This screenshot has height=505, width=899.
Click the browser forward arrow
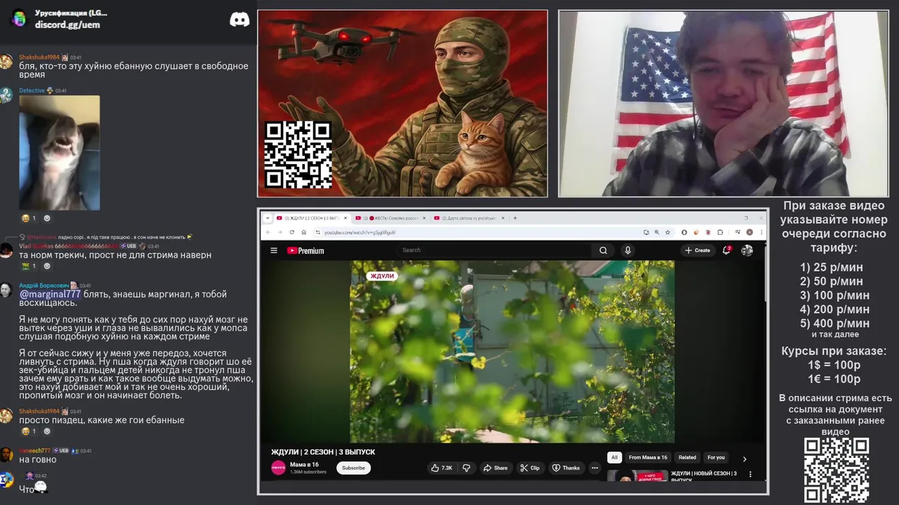tap(280, 232)
